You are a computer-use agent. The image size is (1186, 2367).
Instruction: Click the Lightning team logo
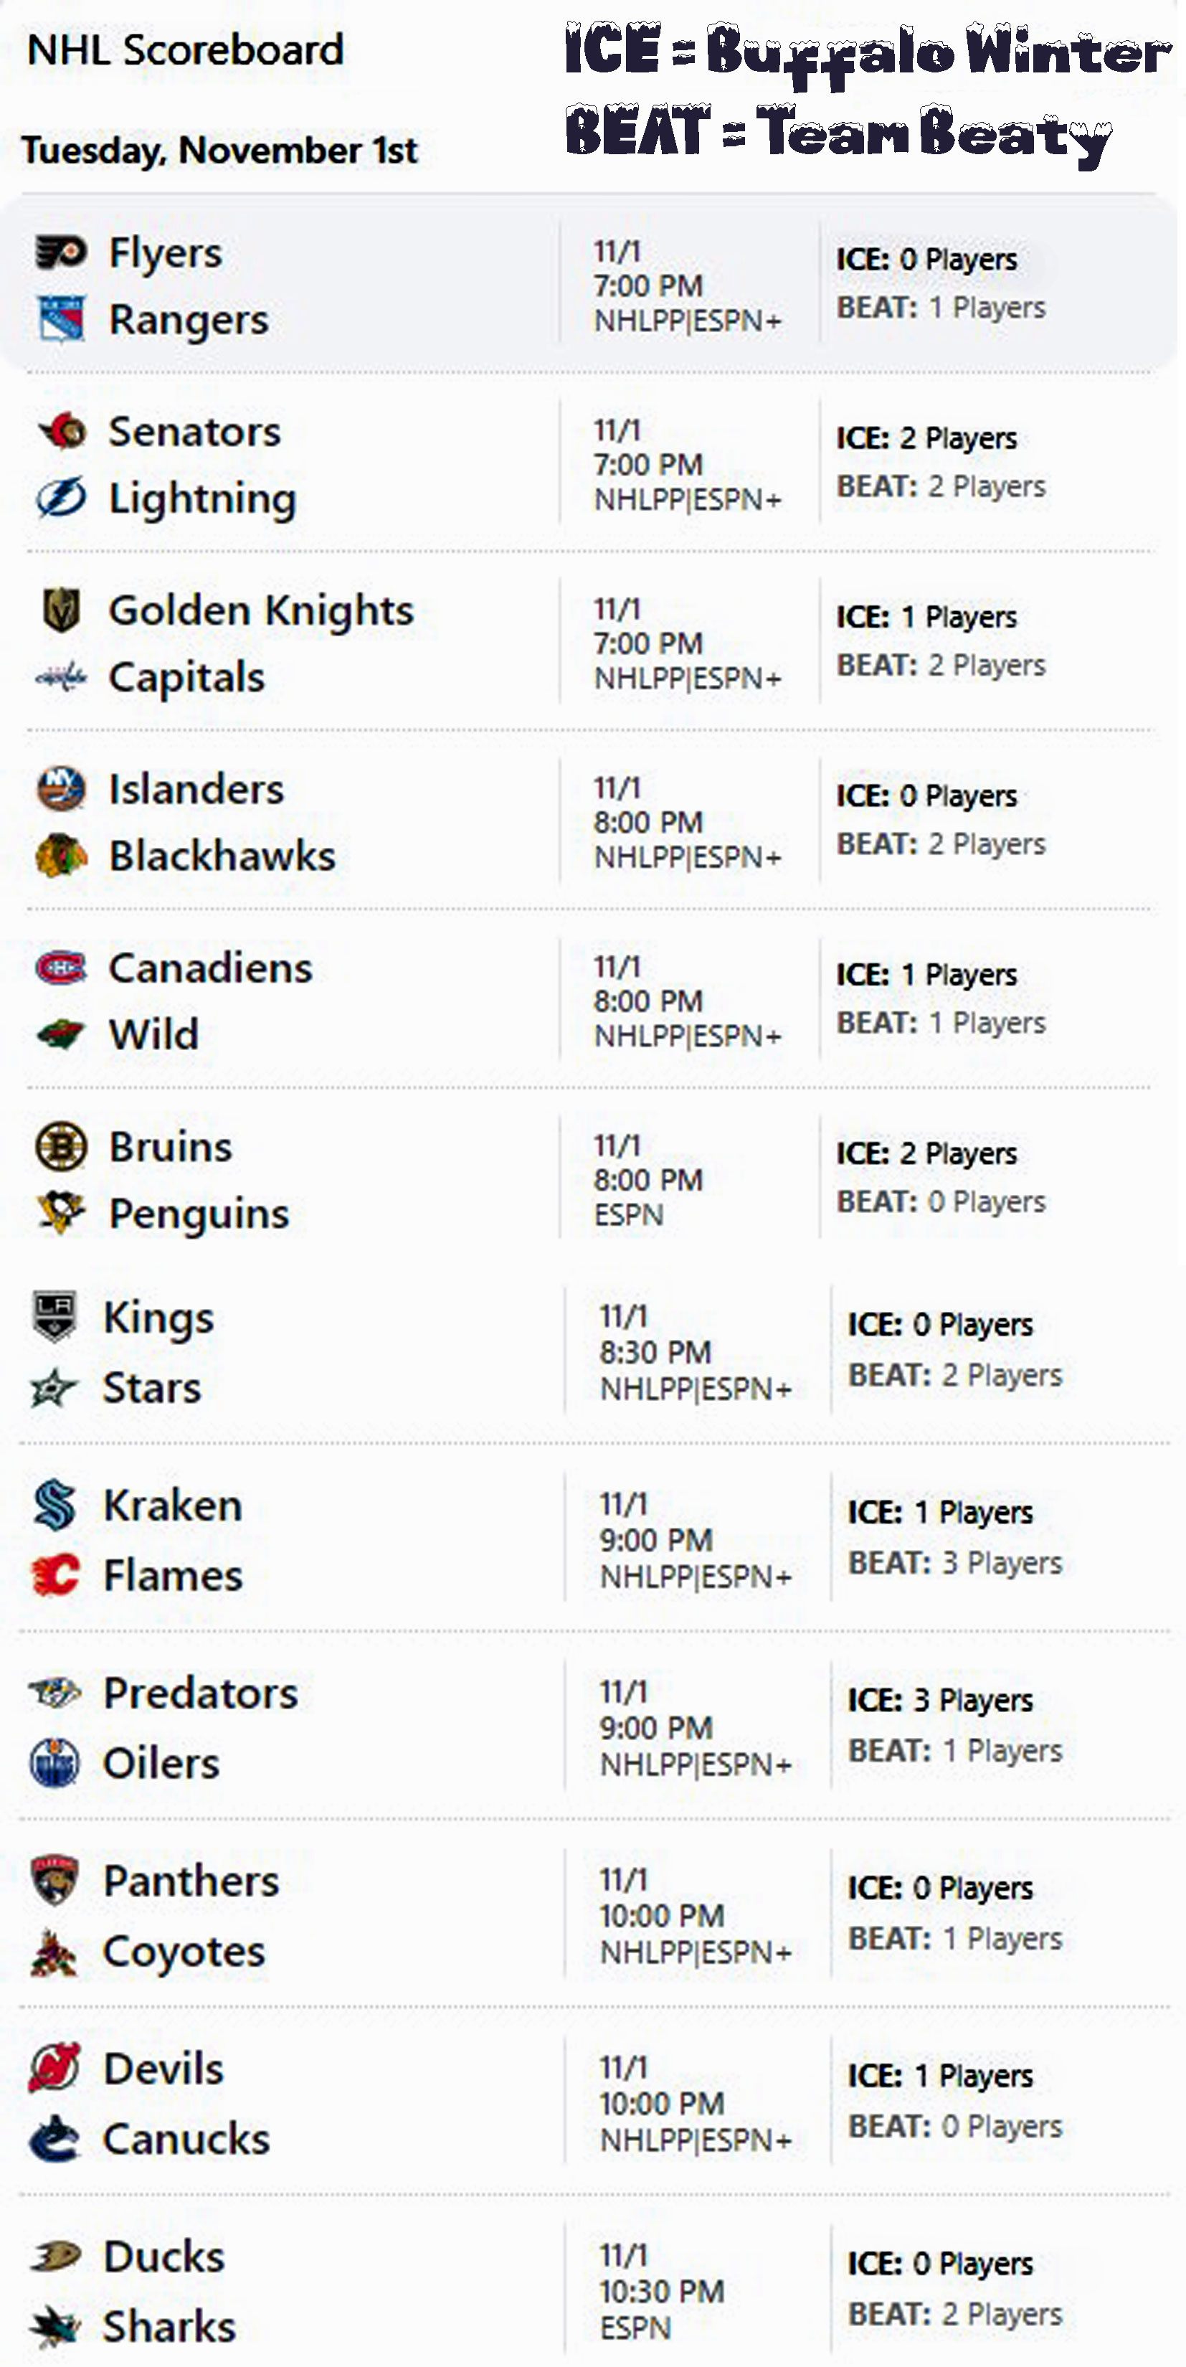(61, 498)
